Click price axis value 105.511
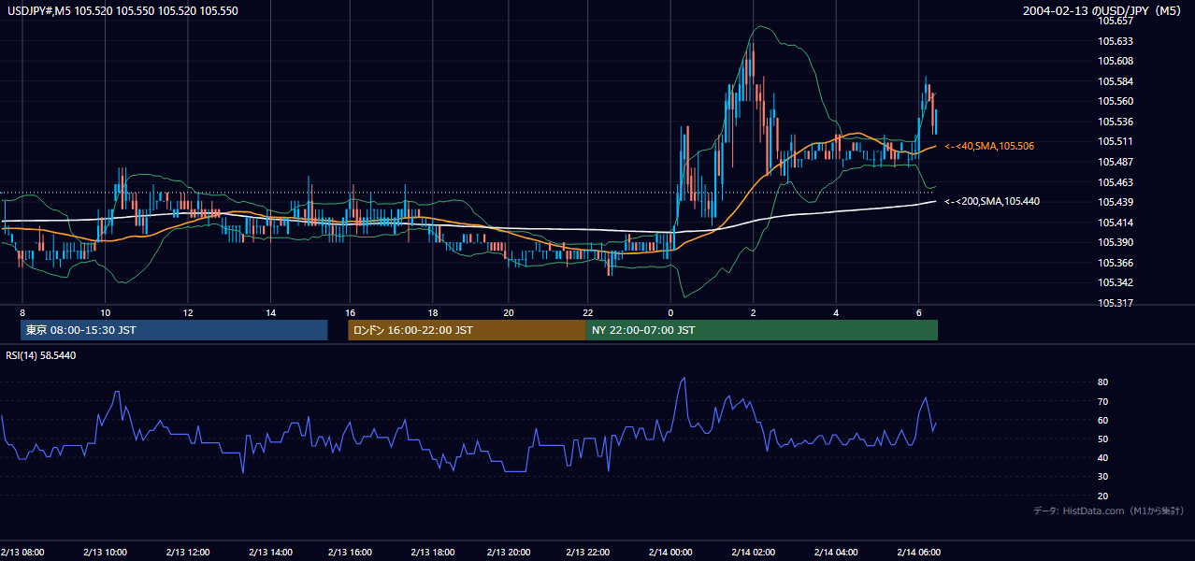 pyautogui.click(x=1116, y=141)
